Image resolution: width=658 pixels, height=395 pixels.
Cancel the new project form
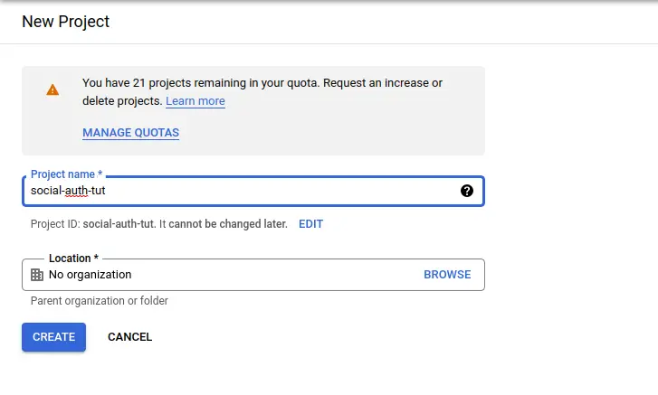[129, 337]
